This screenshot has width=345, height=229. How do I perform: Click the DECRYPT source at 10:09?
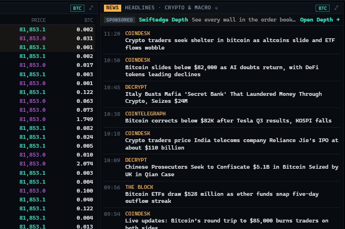coord(136,160)
